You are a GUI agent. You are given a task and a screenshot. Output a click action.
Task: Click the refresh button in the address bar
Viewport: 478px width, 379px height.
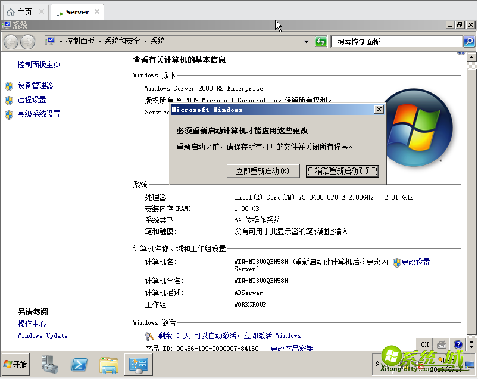click(321, 41)
